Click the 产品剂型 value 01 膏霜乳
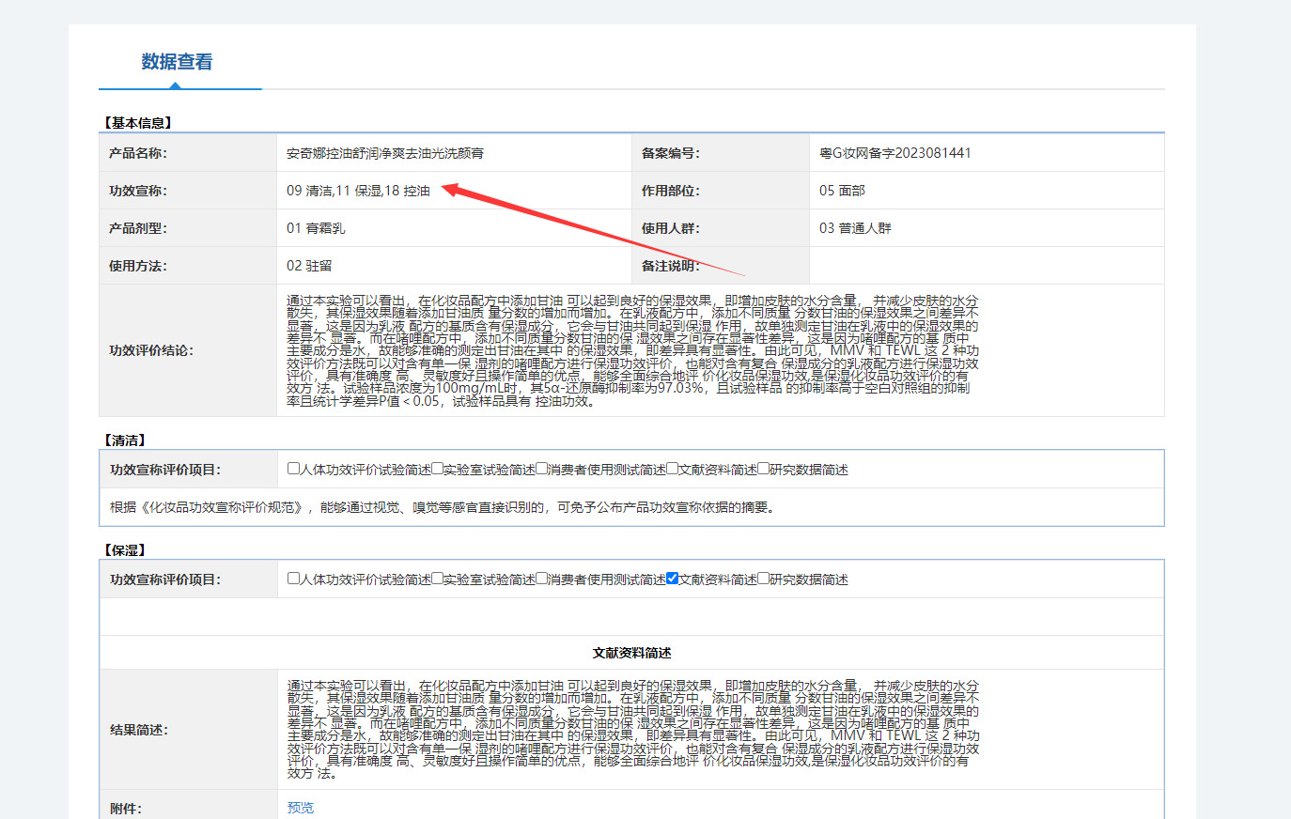Screen dimensions: 1291x819 tap(316, 228)
